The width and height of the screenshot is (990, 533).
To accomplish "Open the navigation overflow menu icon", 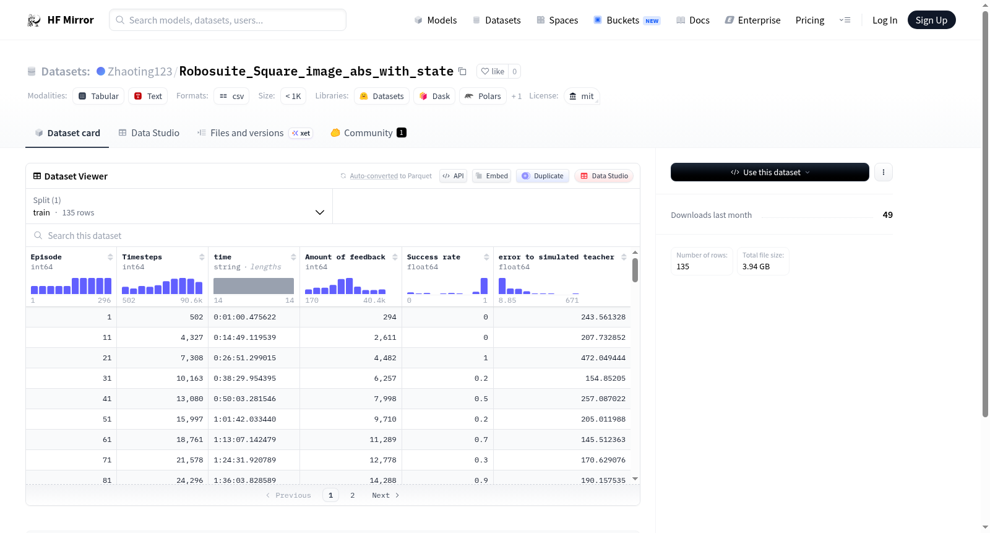I will (x=845, y=20).
